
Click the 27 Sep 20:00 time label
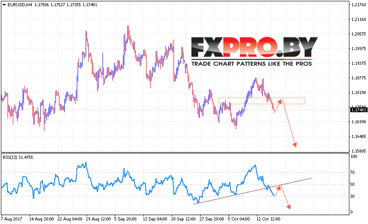212,219
